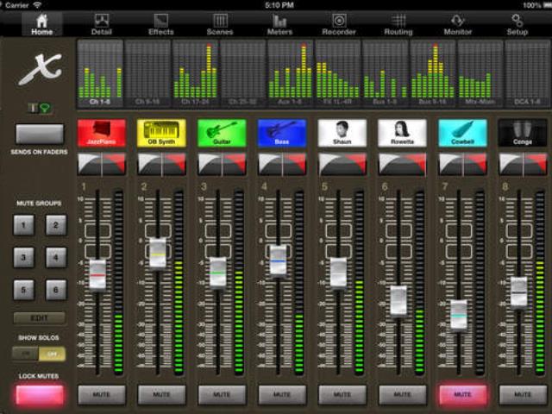Switch to the Detail tab
The height and width of the screenshot is (414, 552).
point(102,24)
